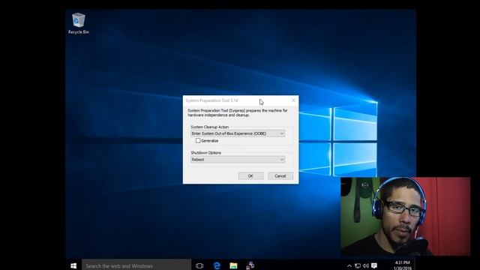Screen dimensions: 480x270
Task: Open the Action Center notification icon
Action: [374, 265]
